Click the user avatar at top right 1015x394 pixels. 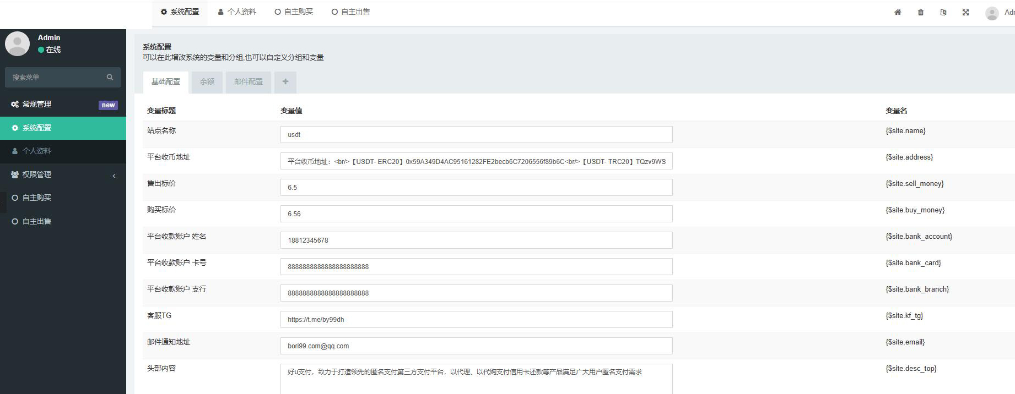[992, 13]
